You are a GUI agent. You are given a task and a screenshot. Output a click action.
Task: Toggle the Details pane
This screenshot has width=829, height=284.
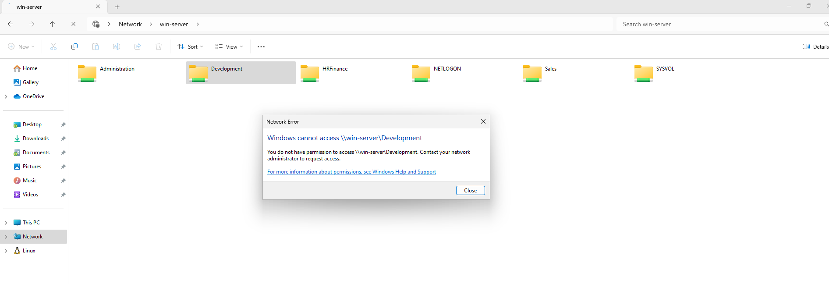pyautogui.click(x=815, y=47)
